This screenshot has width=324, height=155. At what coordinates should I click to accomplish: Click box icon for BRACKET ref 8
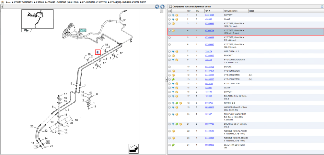(173, 56)
